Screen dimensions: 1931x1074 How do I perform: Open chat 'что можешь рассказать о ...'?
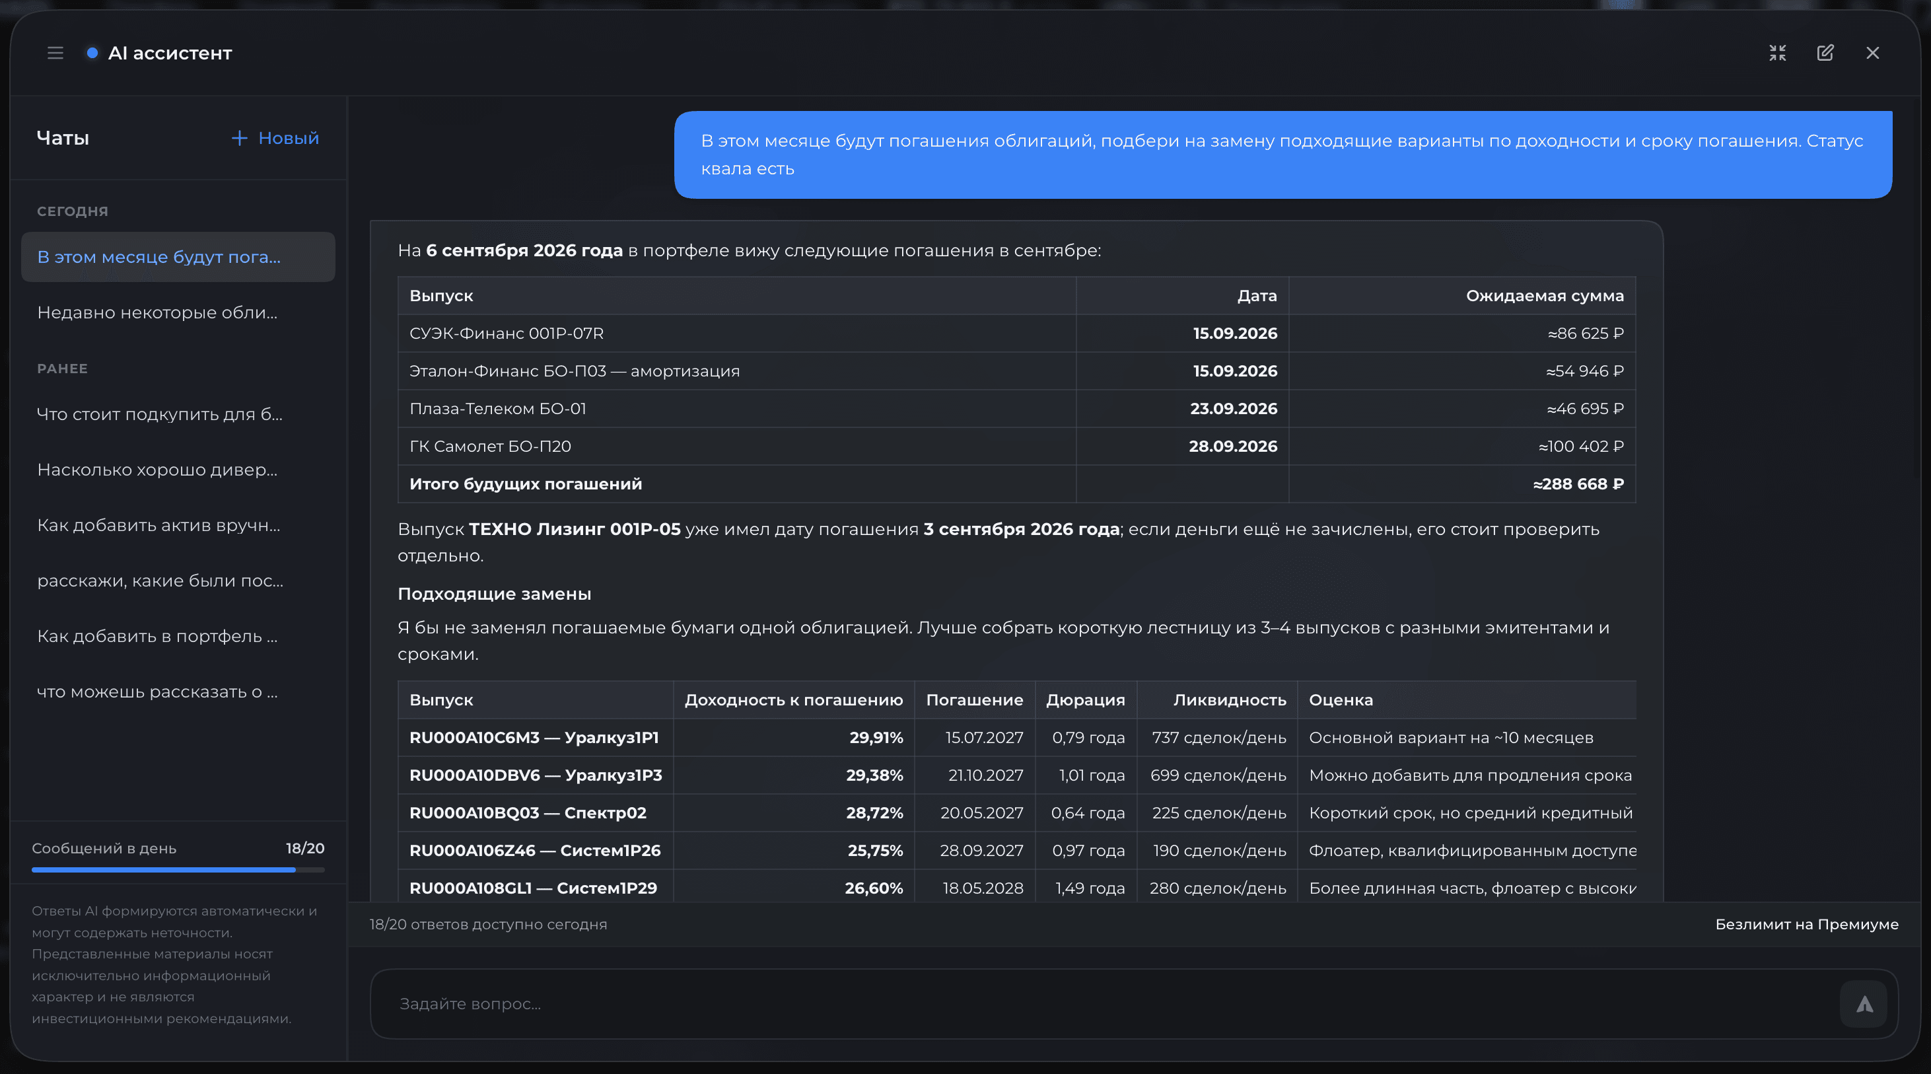[x=178, y=692]
